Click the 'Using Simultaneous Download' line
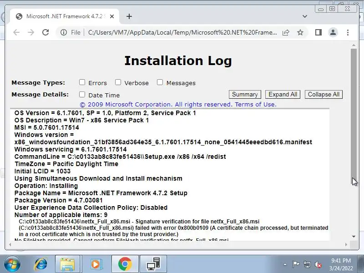Image resolution: width=364 pixels, height=273 pixels. tap(98, 178)
